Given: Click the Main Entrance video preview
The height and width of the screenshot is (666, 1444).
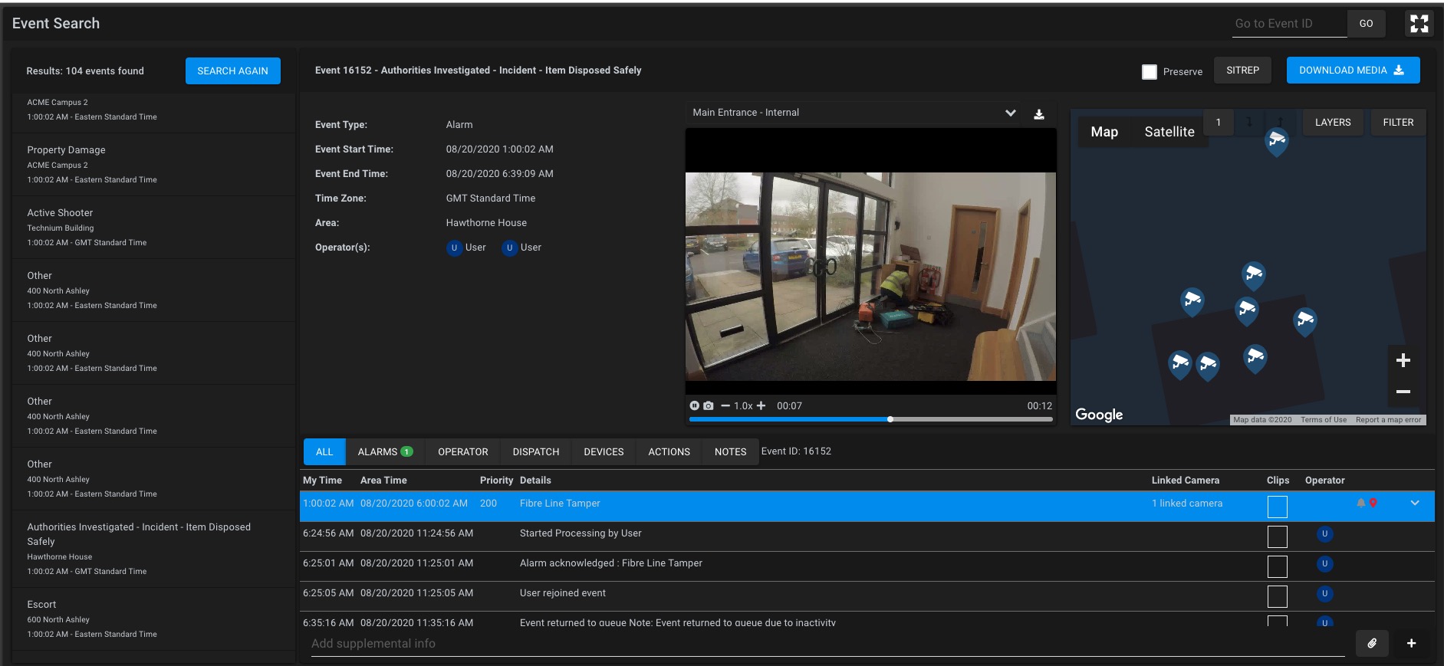Looking at the screenshot, I should point(870,261).
